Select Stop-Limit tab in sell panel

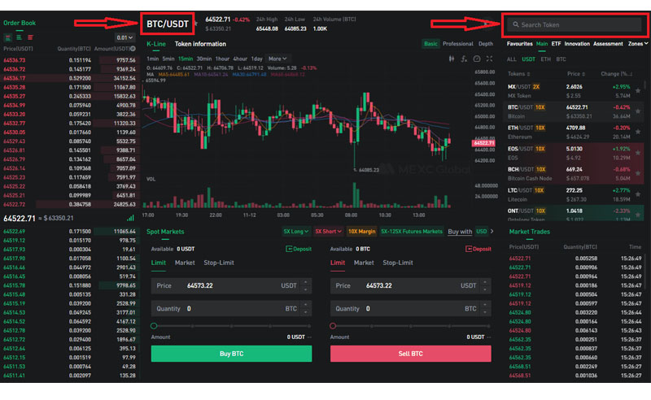pyautogui.click(x=398, y=263)
